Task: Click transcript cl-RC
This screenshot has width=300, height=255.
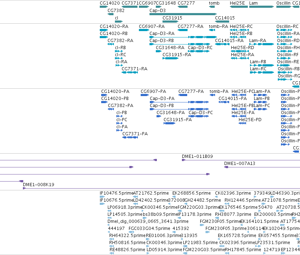Action: [119, 58]
